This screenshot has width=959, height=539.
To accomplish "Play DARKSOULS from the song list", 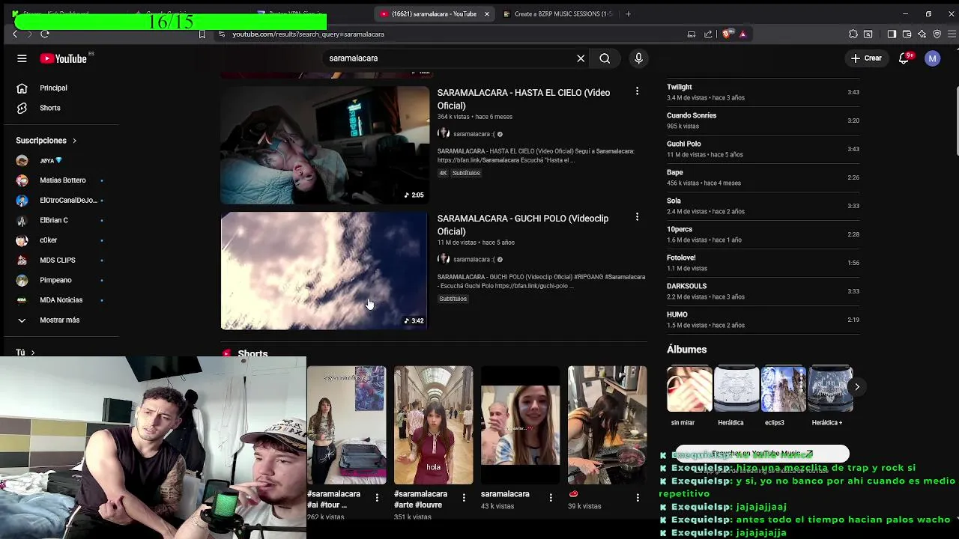I will 763,291.
